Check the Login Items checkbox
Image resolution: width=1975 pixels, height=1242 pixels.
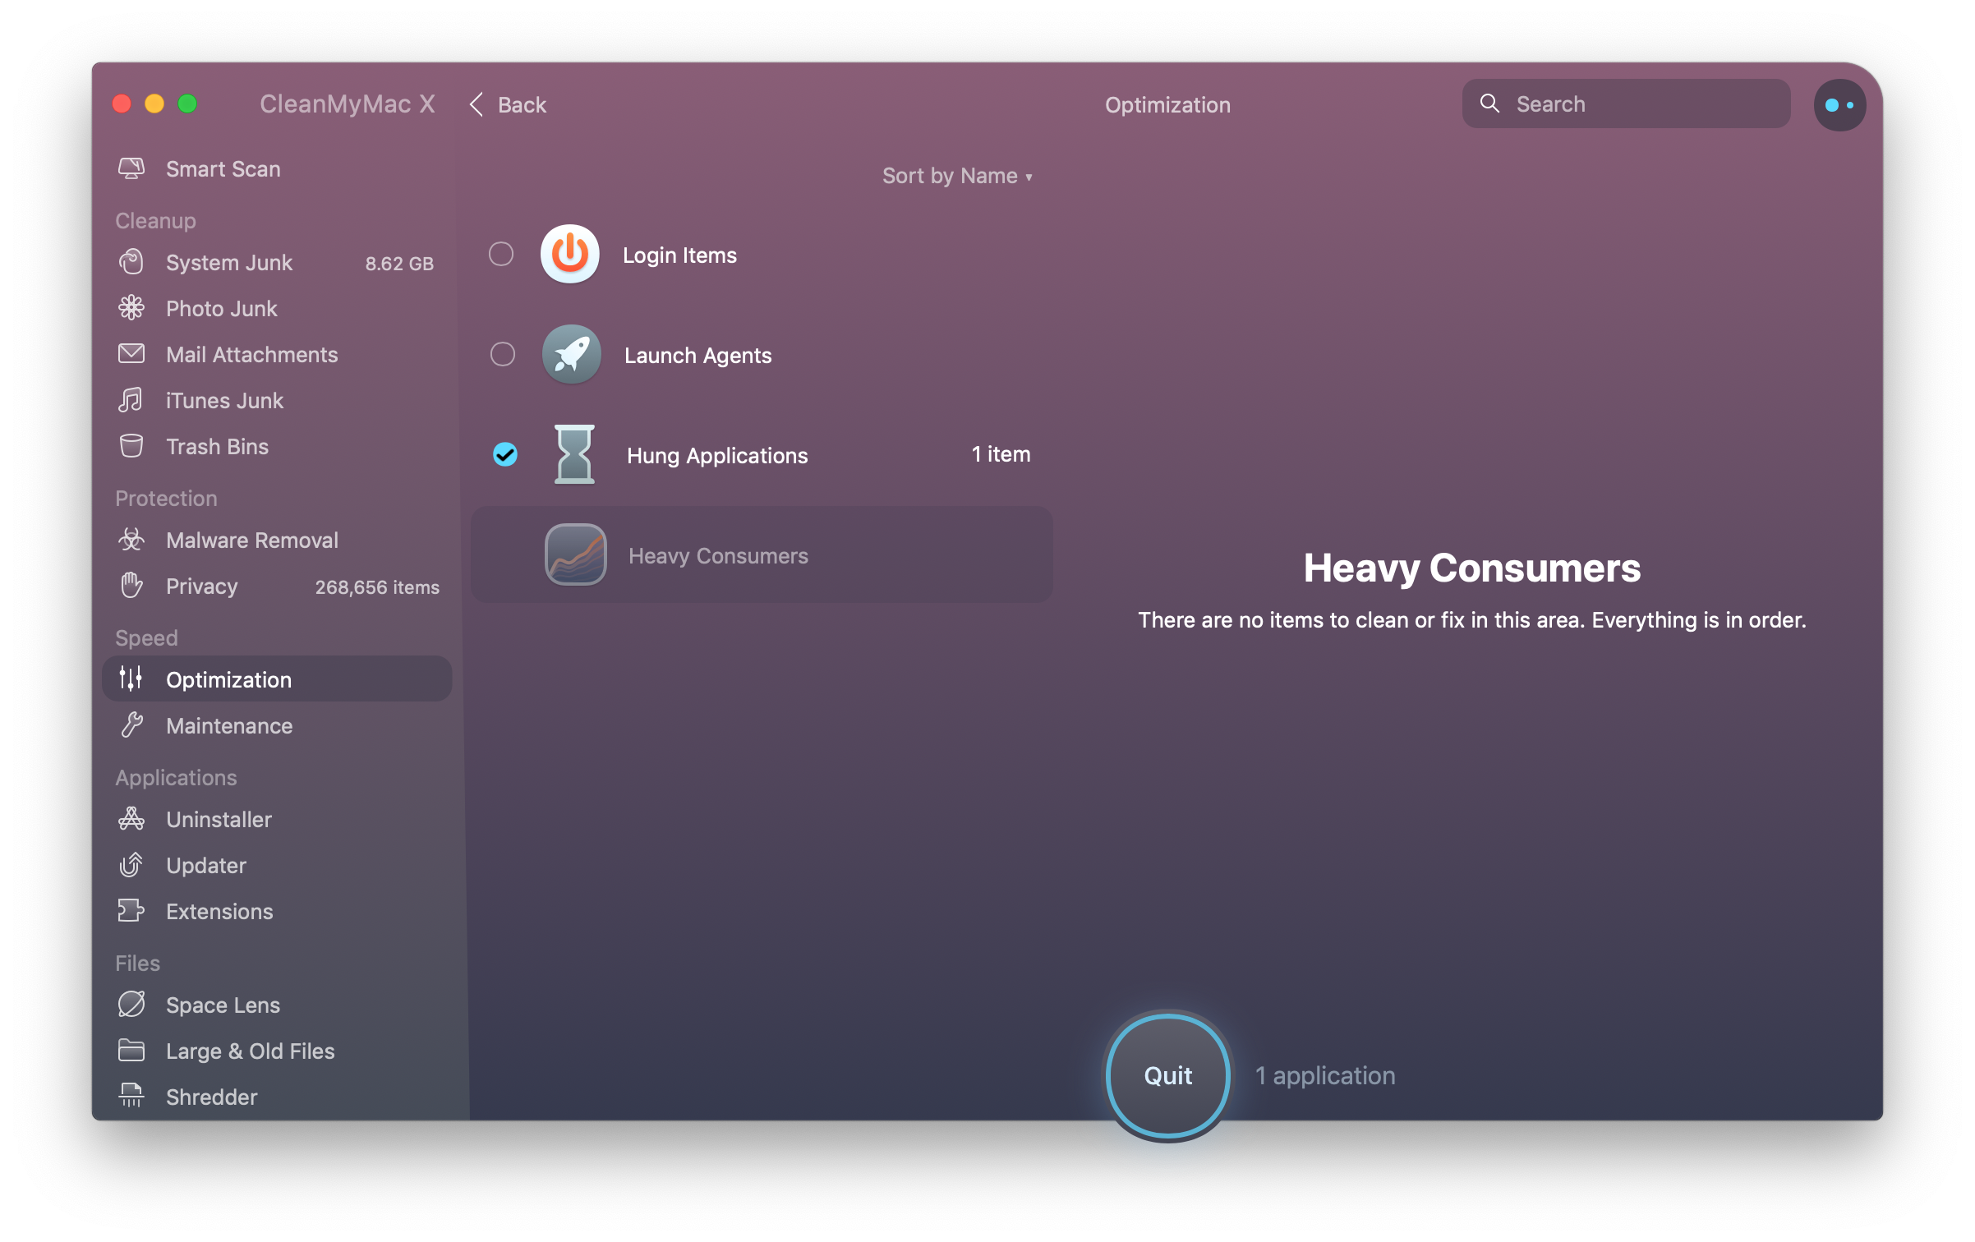[501, 254]
